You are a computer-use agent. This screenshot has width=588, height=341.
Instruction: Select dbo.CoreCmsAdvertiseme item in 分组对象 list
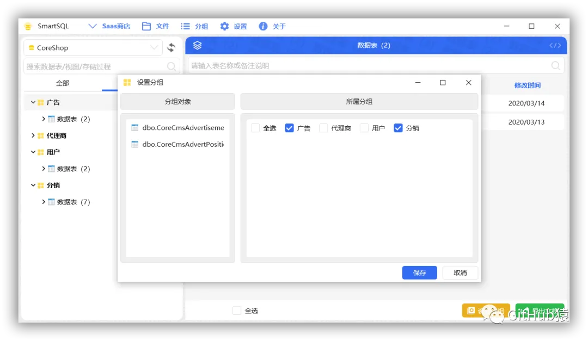(x=177, y=128)
